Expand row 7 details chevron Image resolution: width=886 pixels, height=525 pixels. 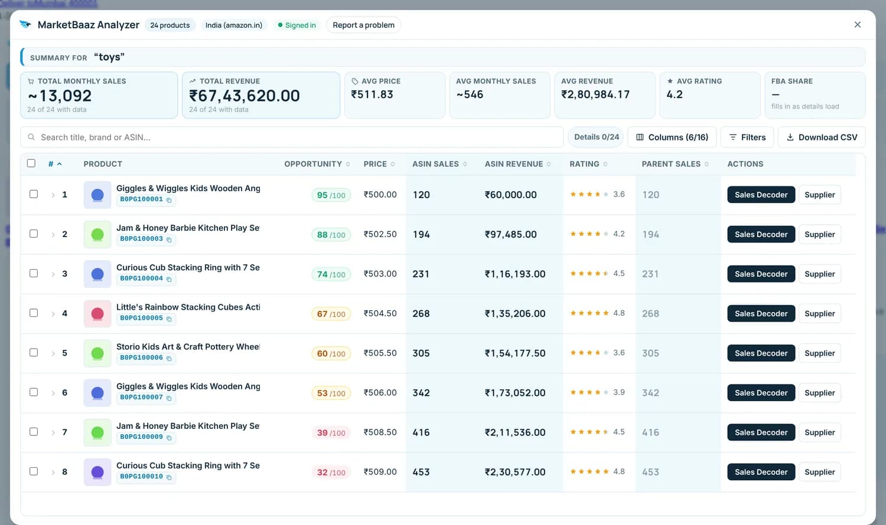pyautogui.click(x=53, y=432)
